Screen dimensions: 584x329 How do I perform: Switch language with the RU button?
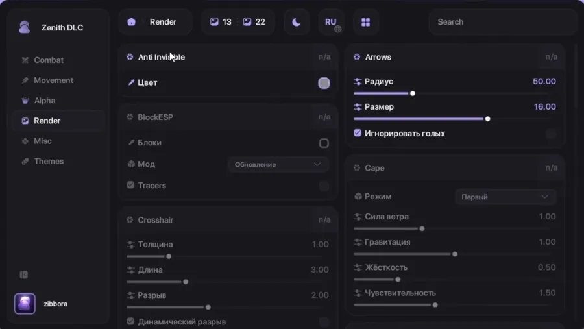click(331, 22)
